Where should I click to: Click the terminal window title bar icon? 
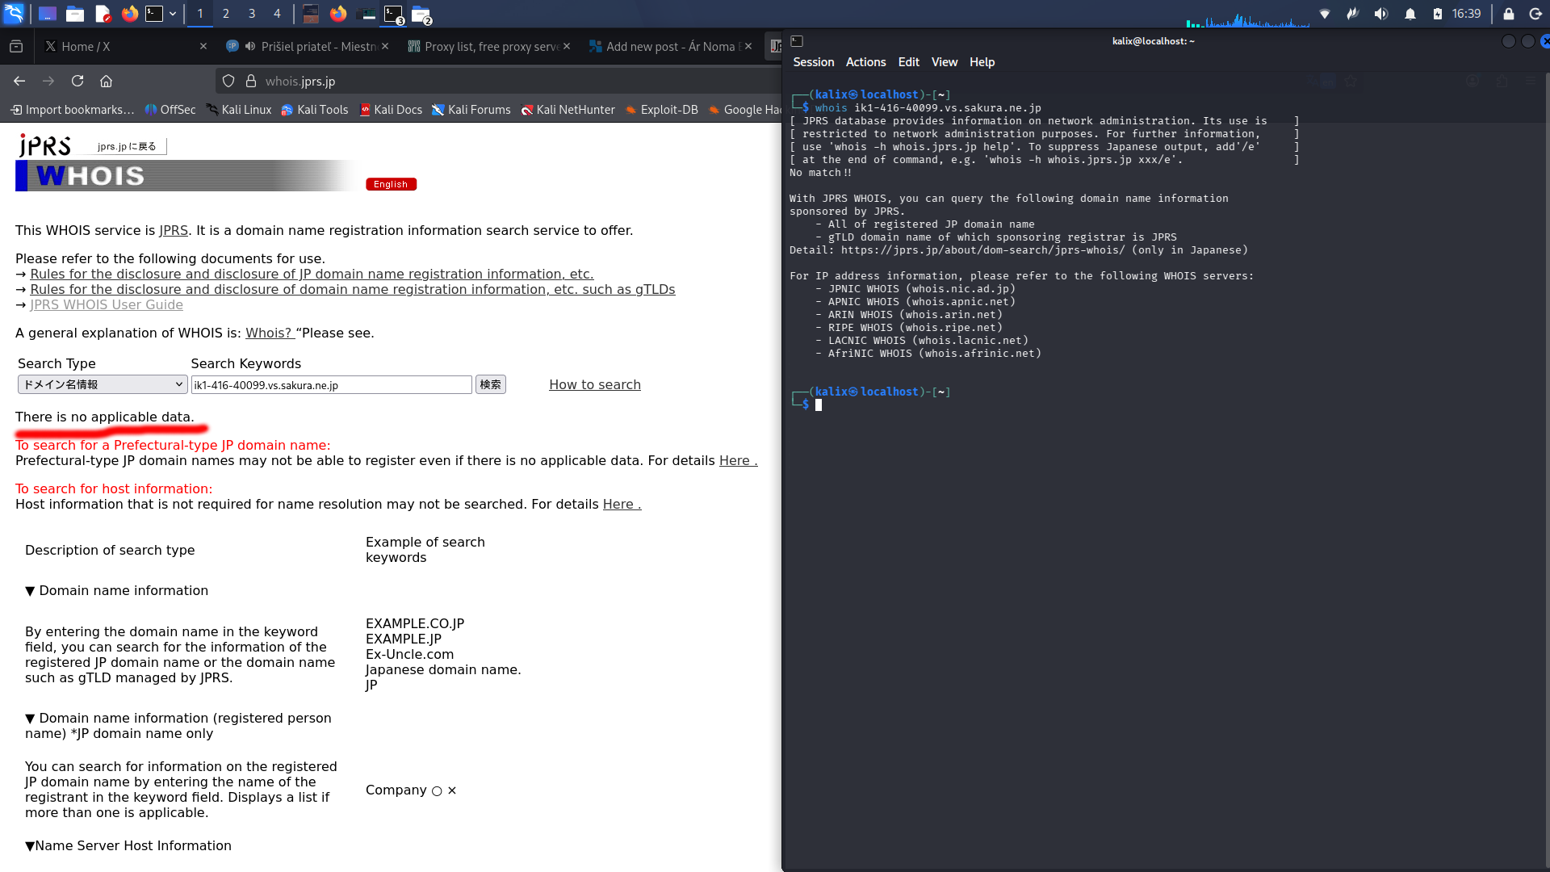797,41
